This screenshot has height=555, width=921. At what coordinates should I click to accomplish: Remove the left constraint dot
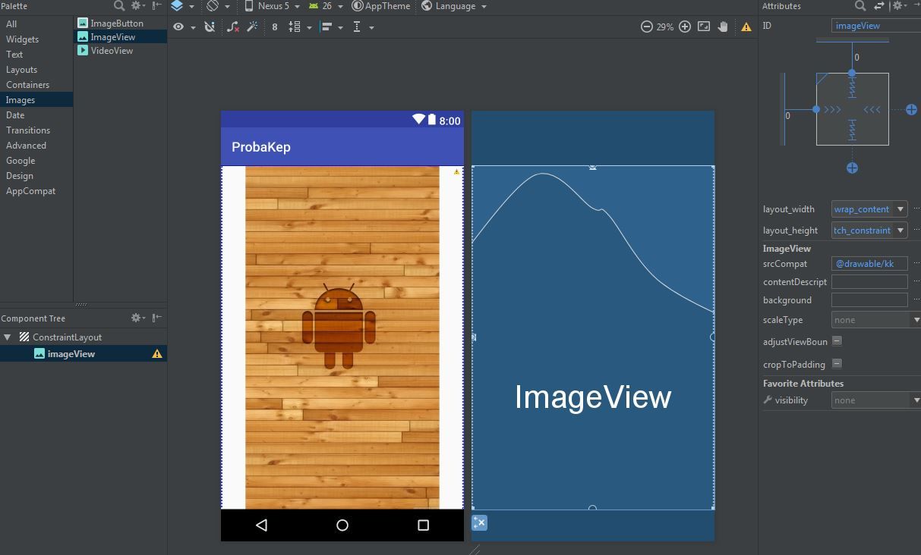816,109
